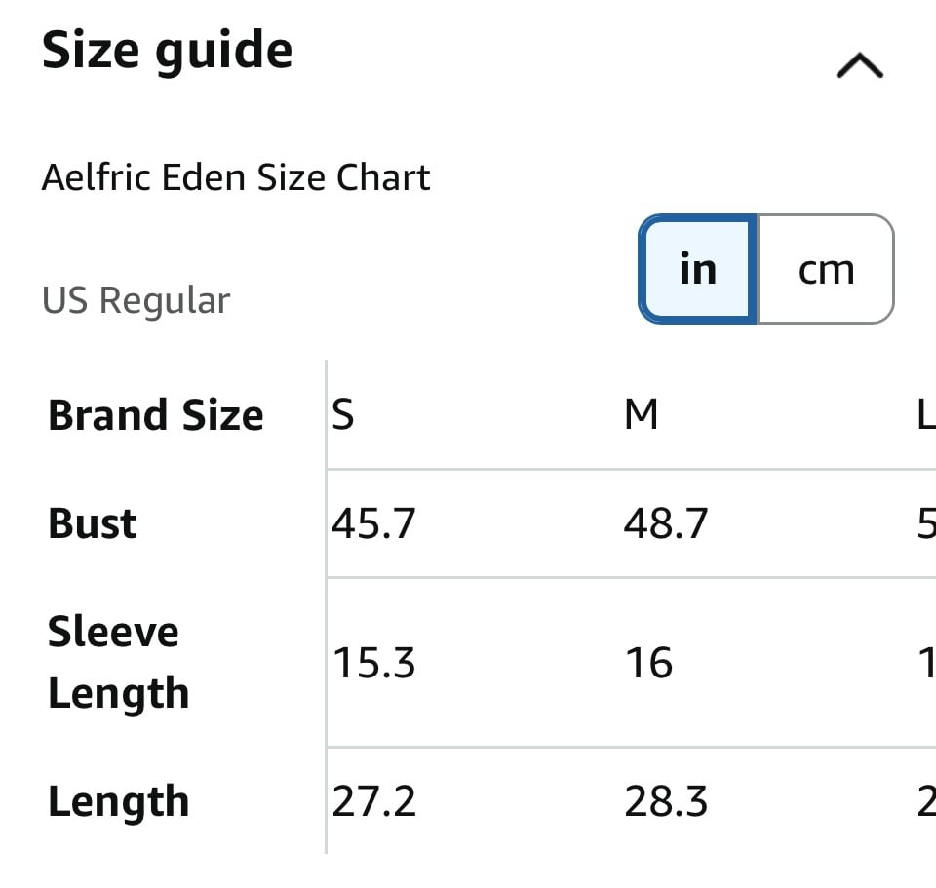
Task: Click the 28.3 length value for M
Action: tap(666, 801)
